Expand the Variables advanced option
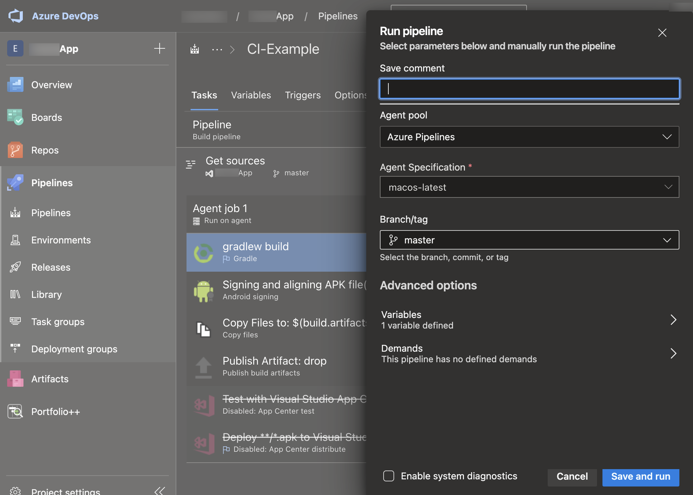The height and width of the screenshot is (495, 693). [x=529, y=320]
